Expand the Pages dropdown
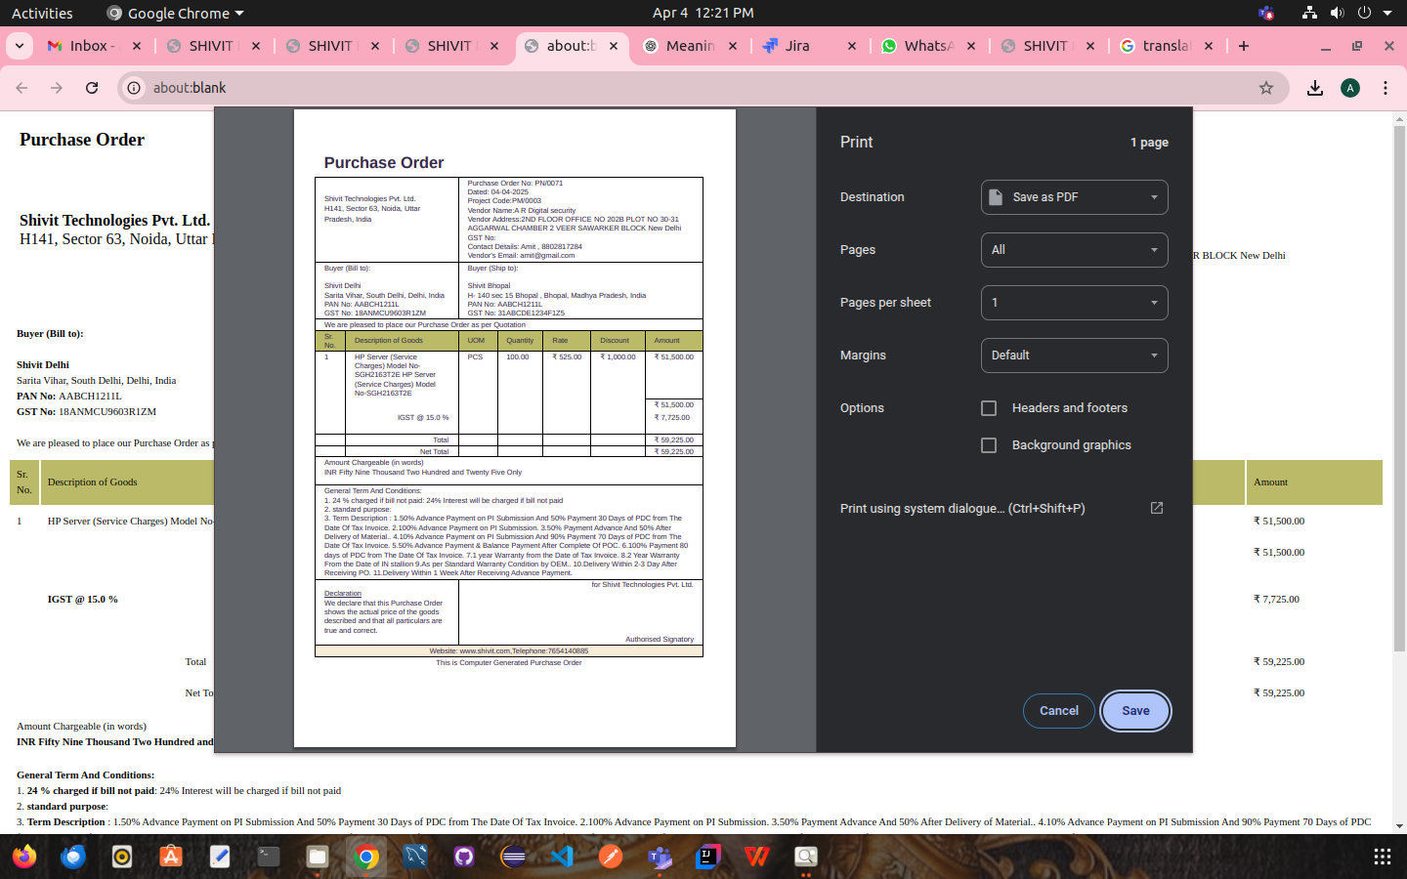1407x879 pixels. click(x=1074, y=250)
